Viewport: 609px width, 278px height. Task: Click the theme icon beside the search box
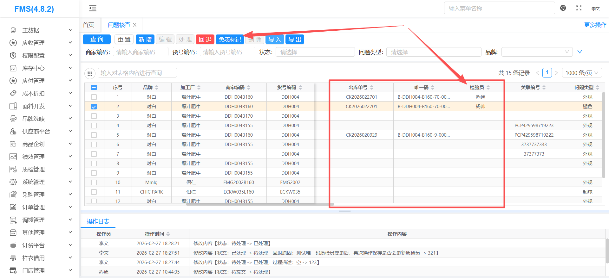563,8
